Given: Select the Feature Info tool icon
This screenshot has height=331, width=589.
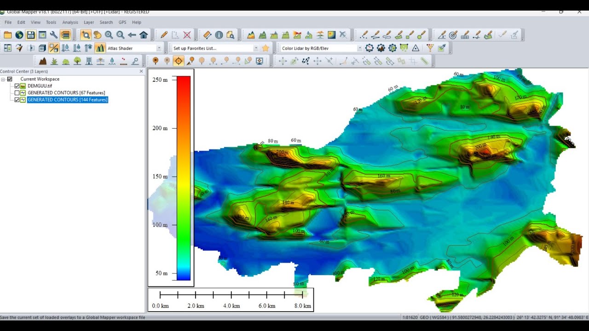Looking at the screenshot, I should (x=219, y=35).
